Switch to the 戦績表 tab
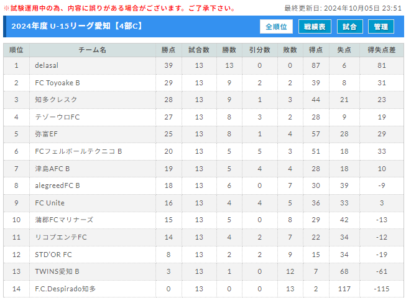 315,26
